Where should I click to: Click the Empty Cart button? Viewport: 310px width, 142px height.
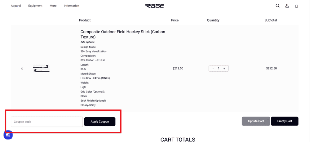tap(285, 121)
